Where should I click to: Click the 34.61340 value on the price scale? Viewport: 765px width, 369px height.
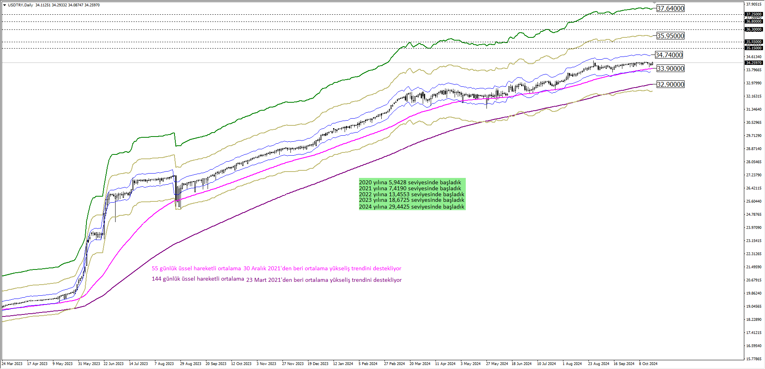[x=753, y=57]
